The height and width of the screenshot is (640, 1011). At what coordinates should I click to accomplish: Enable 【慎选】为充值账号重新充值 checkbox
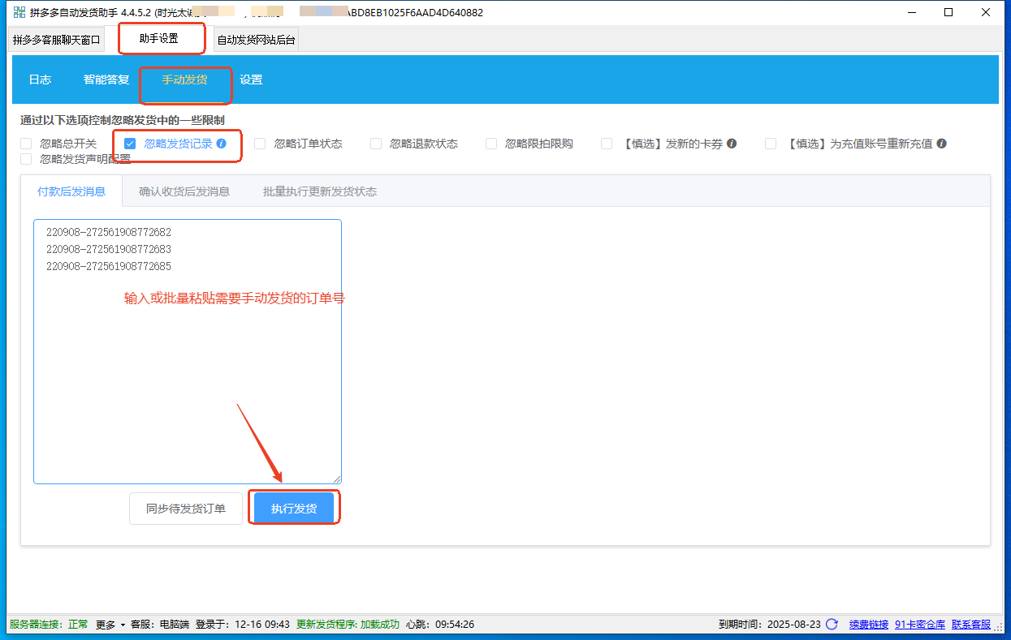click(771, 144)
